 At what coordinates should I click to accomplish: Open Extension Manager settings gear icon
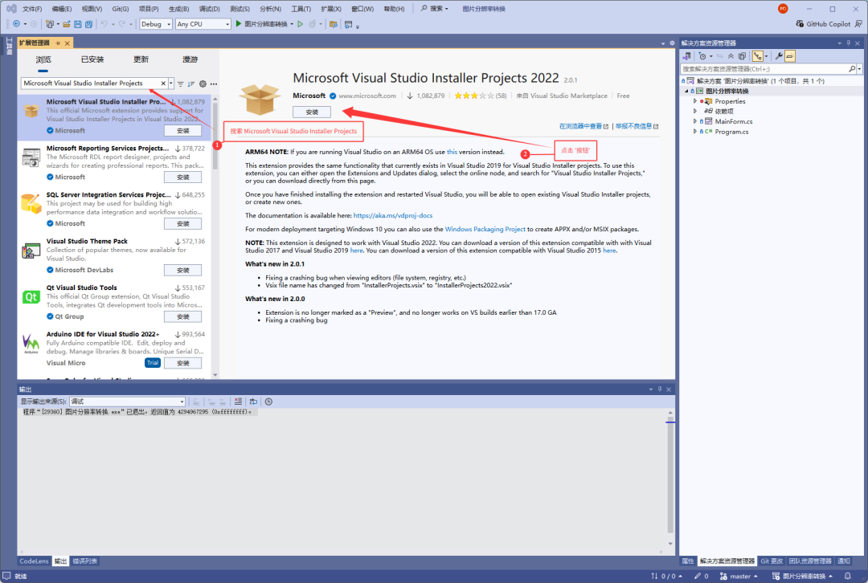203,84
